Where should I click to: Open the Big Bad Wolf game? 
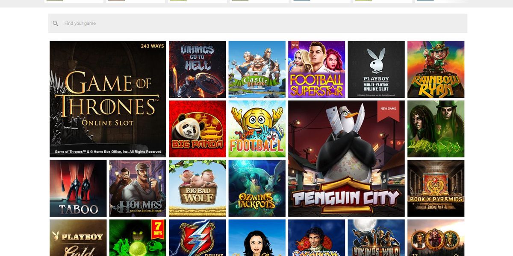tap(198, 188)
